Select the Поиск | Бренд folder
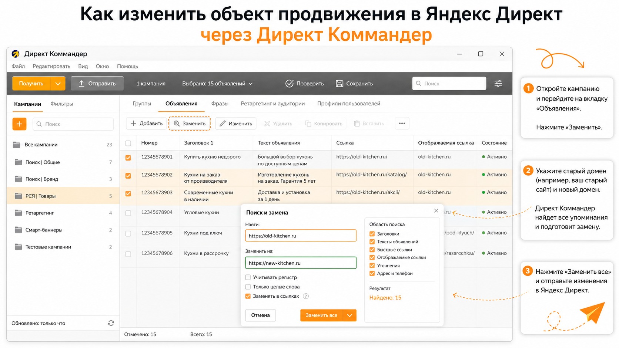The width and height of the screenshot is (619, 348). coord(63,179)
